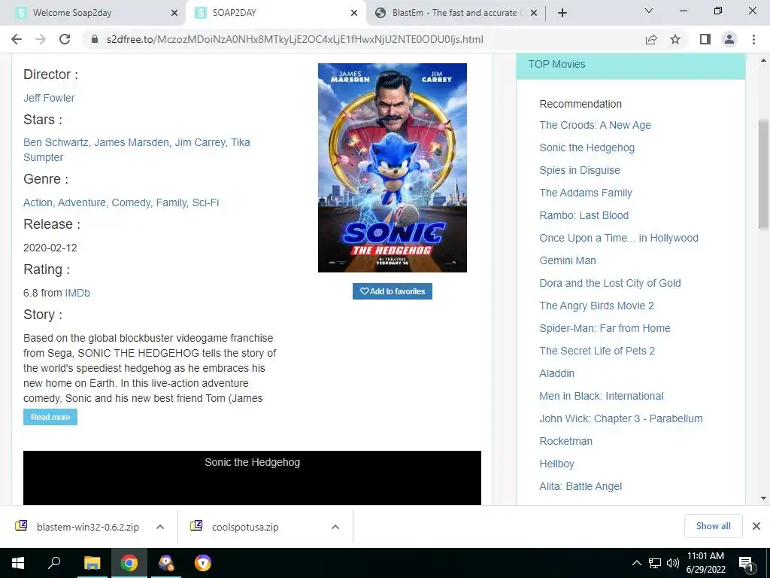
Task: Open The Angry Birds Movie 2
Action: click(596, 306)
